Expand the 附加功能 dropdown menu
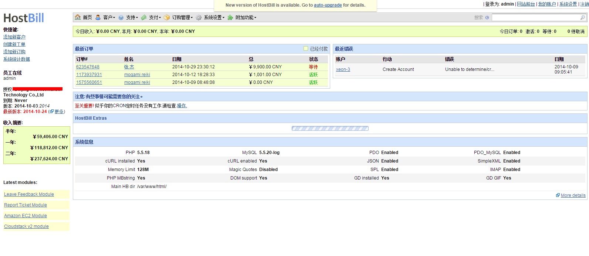 point(246,17)
